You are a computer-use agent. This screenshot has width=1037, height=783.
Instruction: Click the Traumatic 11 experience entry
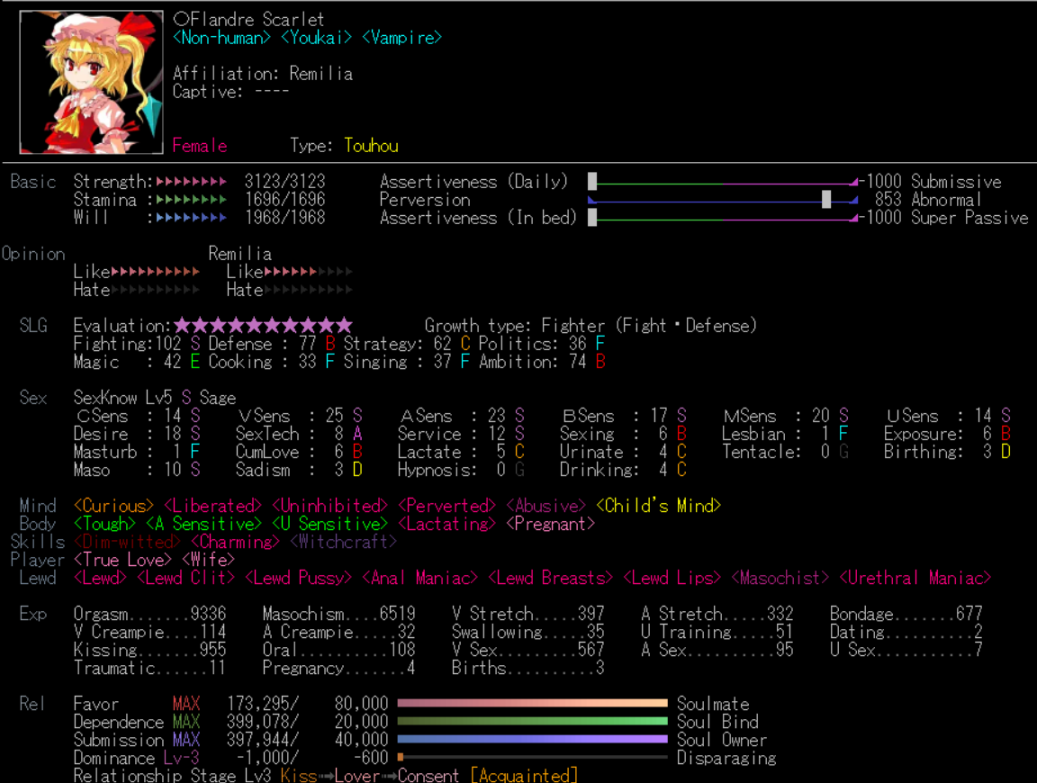(150, 668)
